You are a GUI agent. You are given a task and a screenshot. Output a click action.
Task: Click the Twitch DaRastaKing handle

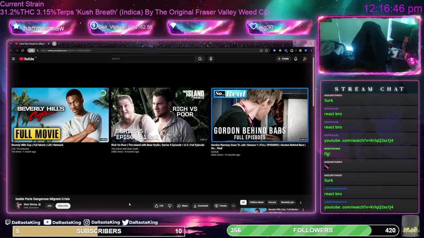pos(23,222)
